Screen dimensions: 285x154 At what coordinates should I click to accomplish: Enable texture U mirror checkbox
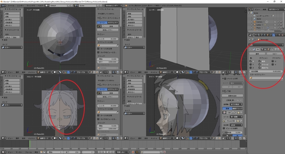tap(273, 61)
